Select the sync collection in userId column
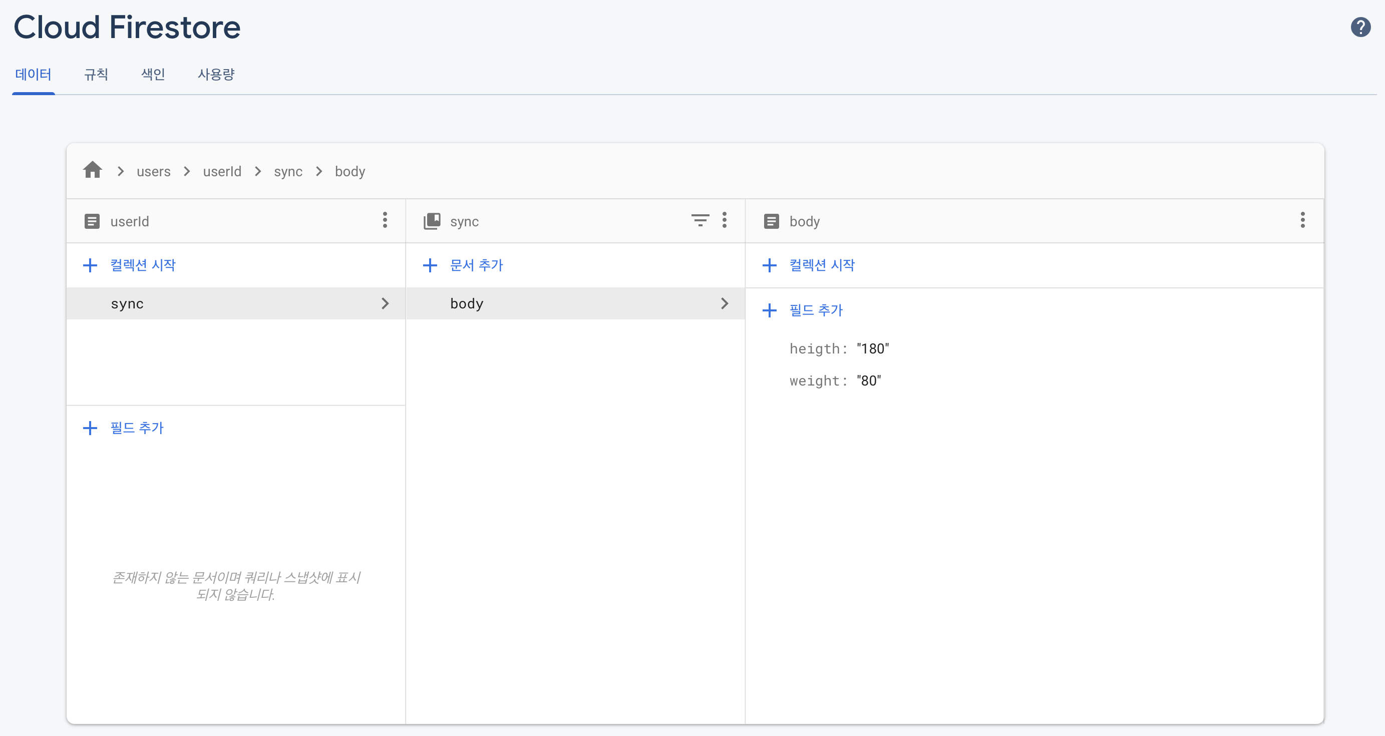The image size is (1385, 736). coord(127,304)
